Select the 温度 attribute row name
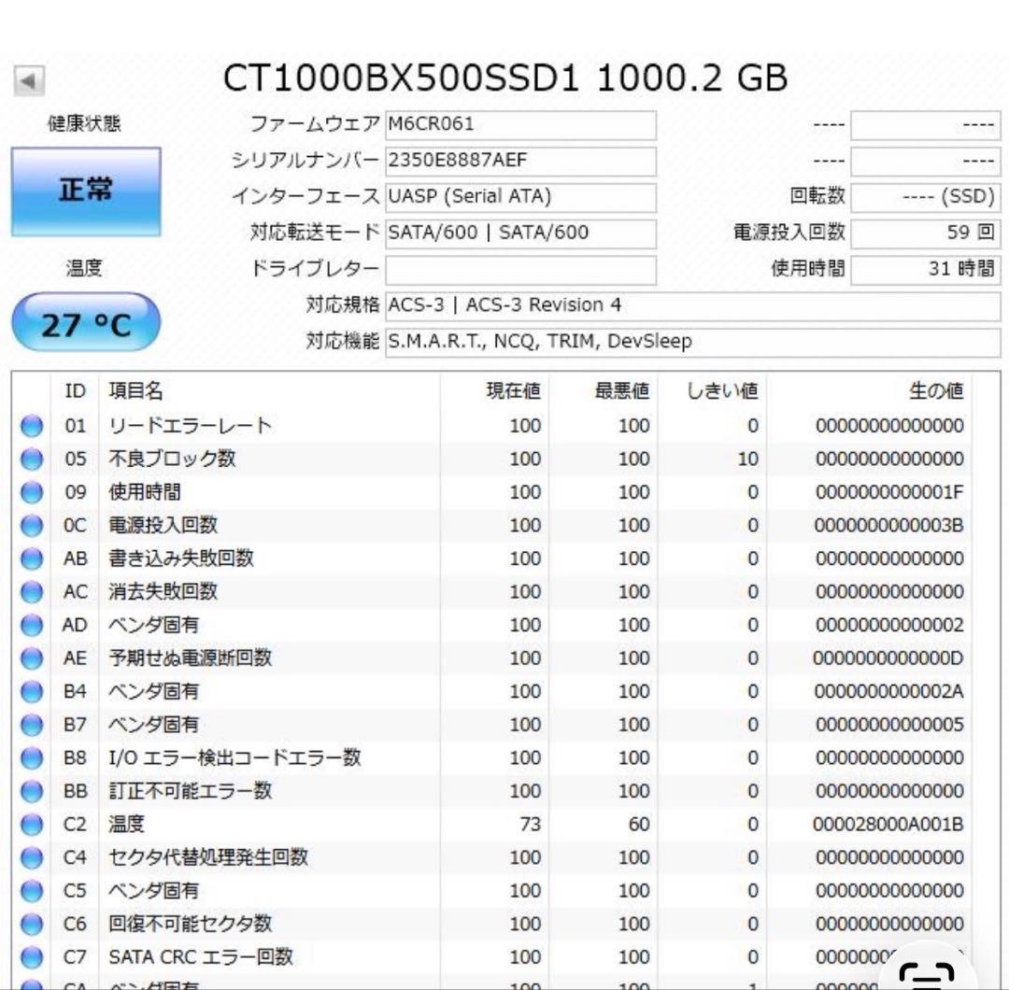The height and width of the screenshot is (990, 1009). [x=127, y=825]
